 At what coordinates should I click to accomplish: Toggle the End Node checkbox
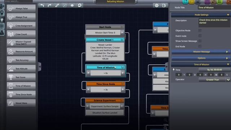pos(200,47)
